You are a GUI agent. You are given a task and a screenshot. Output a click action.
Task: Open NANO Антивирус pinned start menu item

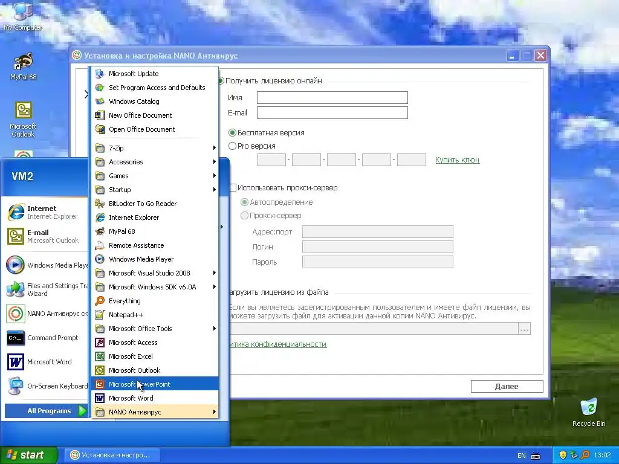pyautogui.click(x=47, y=314)
